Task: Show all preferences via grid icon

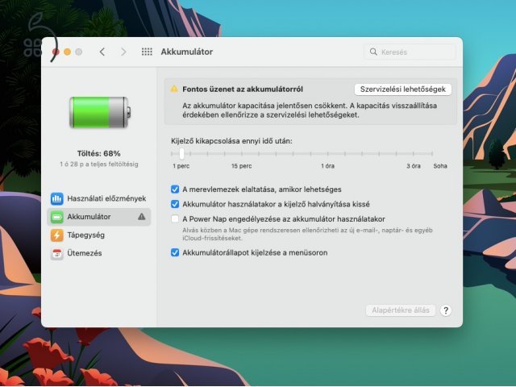Action: click(147, 52)
